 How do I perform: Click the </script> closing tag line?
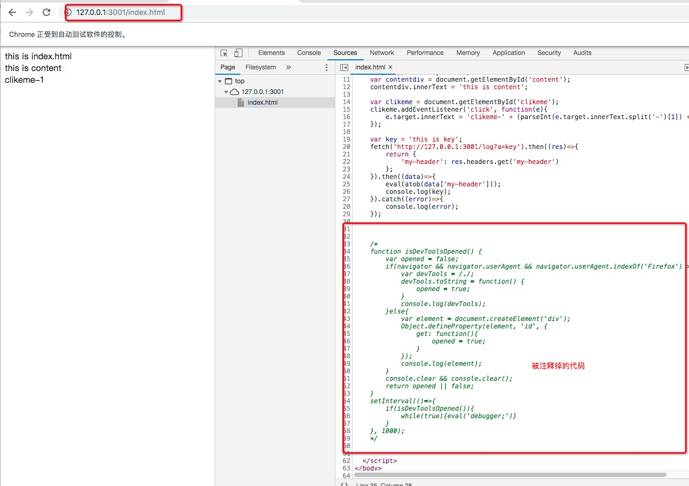[x=380, y=461]
